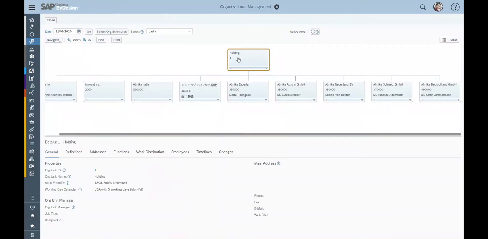Open the share-nodes icon in sidebar
This screenshot has height=239, width=488.
point(32,93)
